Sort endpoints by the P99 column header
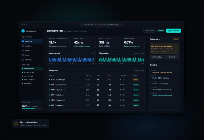The height and width of the screenshot is (140, 204). coord(110,75)
